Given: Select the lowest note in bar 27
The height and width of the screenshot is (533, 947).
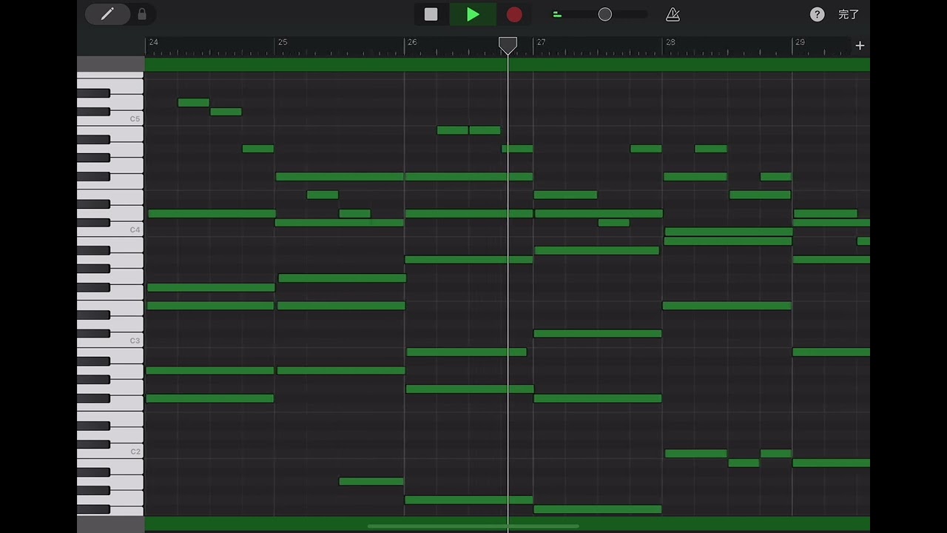Looking at the screenshot, I should [598, 509].
